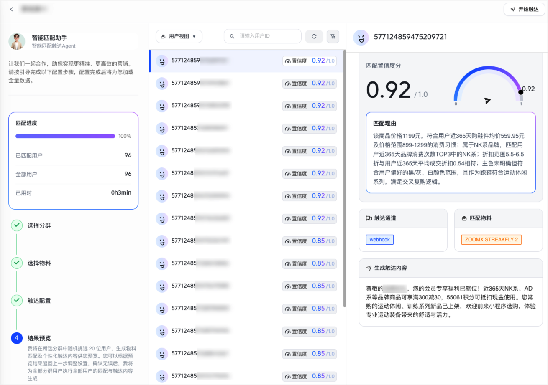Click the gauge needle on confidence meter
This screenshot has height=385, width=548.
487,100
